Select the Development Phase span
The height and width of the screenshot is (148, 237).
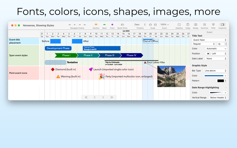coord(58,48)
